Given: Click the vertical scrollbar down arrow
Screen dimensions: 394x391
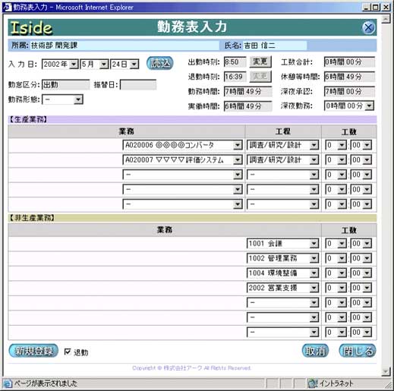Looking at the screenshot, I should click(386, 371).
